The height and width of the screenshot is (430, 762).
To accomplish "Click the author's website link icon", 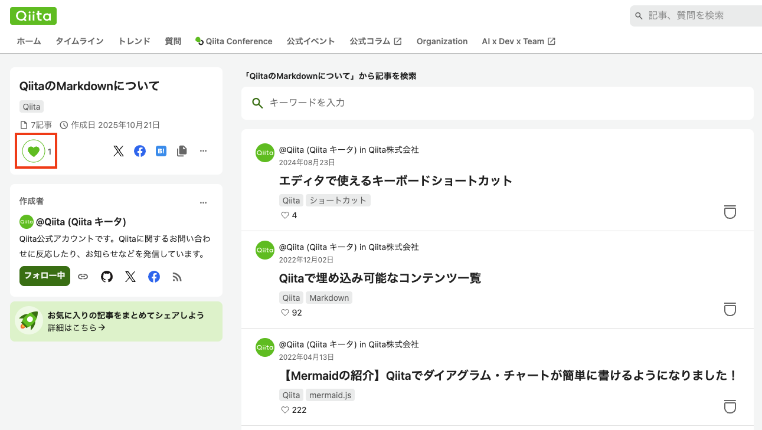I will (x=83, y=277).
